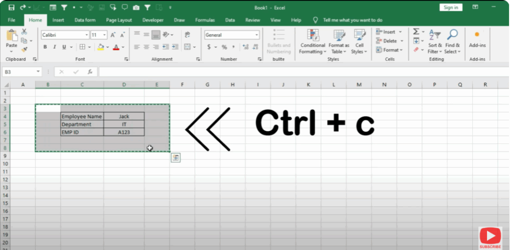
Task: Click the Paste clipboard icon
Action: (12, 36)
